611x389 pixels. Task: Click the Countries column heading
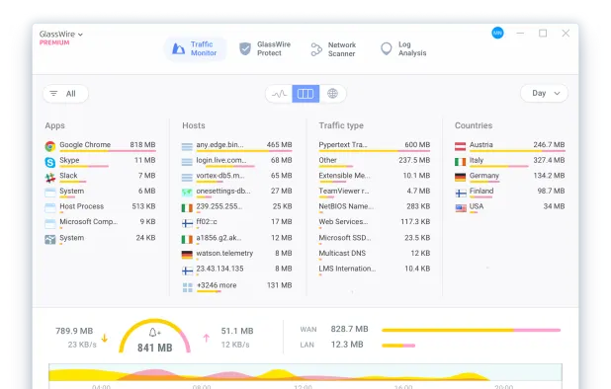(474, 125)
